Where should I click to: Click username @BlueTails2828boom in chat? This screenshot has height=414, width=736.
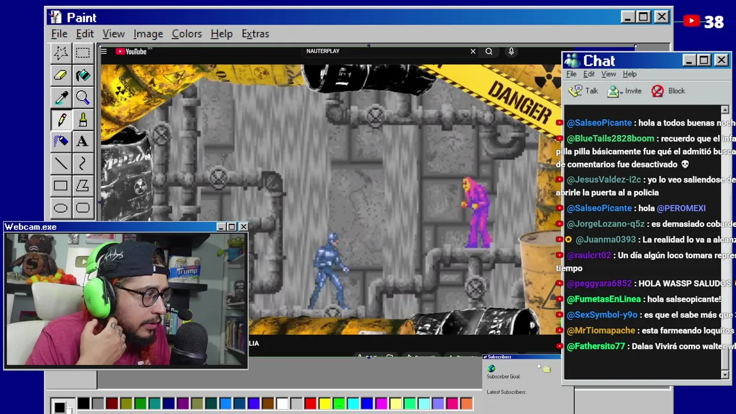coord(610,139)
